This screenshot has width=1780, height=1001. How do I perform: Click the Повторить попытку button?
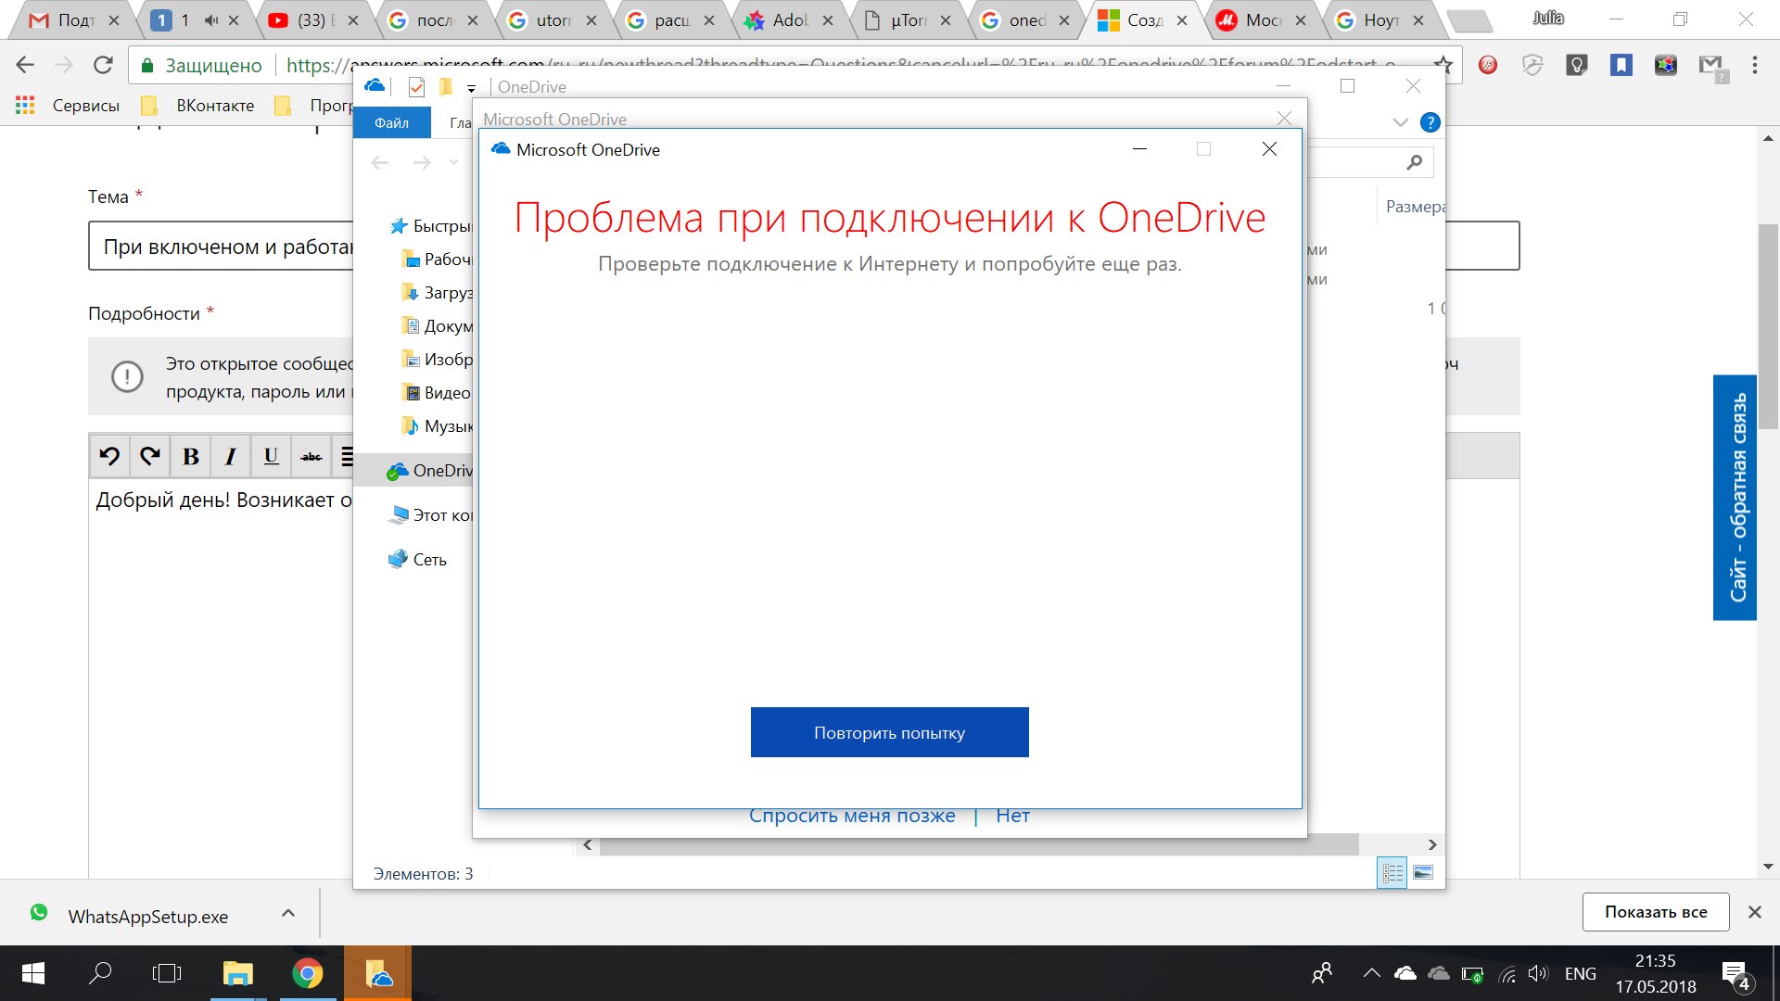(x=889, y=732)
